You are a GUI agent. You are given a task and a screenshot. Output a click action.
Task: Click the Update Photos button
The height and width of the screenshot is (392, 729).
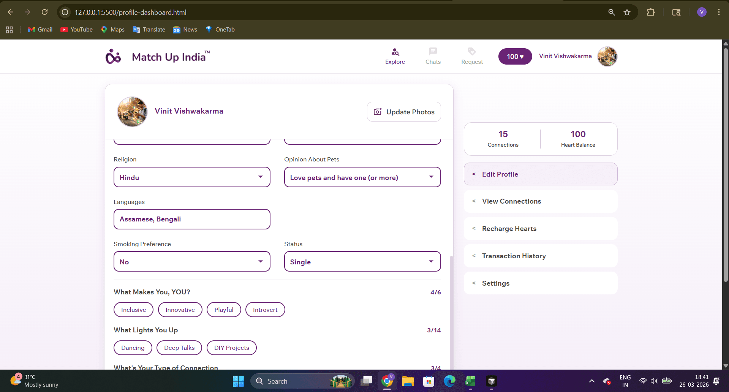[x=404, y=112]
